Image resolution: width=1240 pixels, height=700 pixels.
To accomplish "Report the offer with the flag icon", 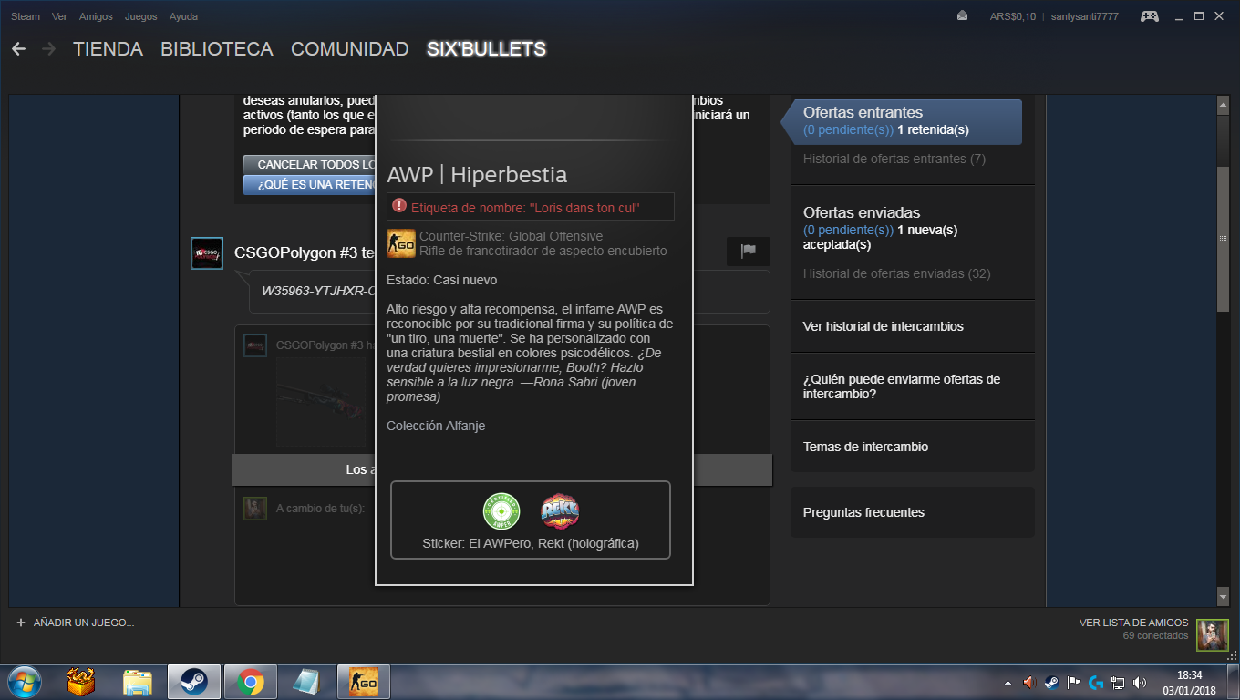I will pos(749,252).
